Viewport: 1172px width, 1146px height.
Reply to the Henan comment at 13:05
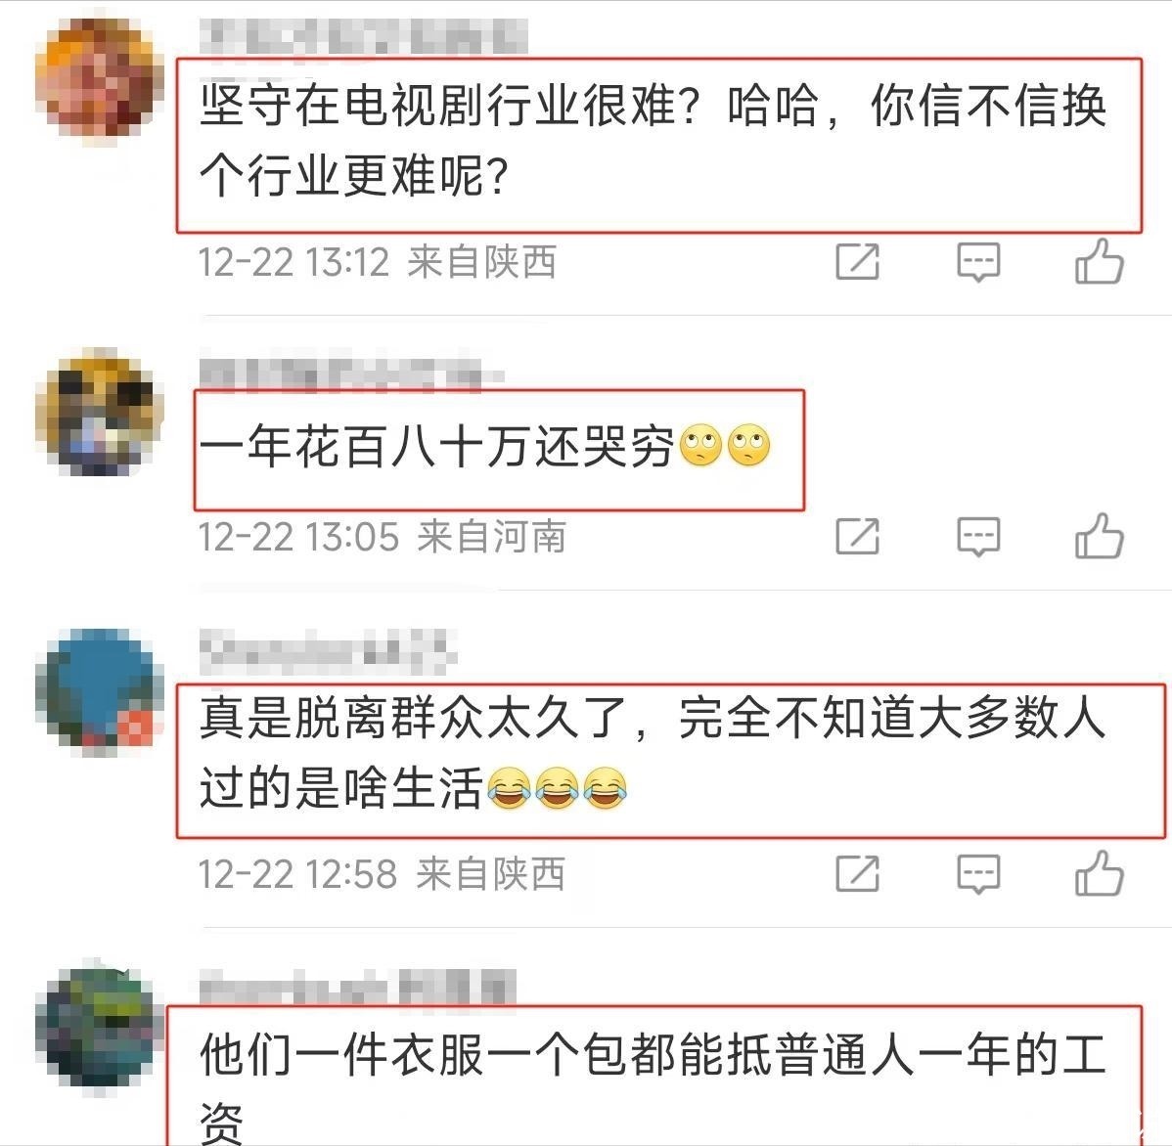click(978, 537)
